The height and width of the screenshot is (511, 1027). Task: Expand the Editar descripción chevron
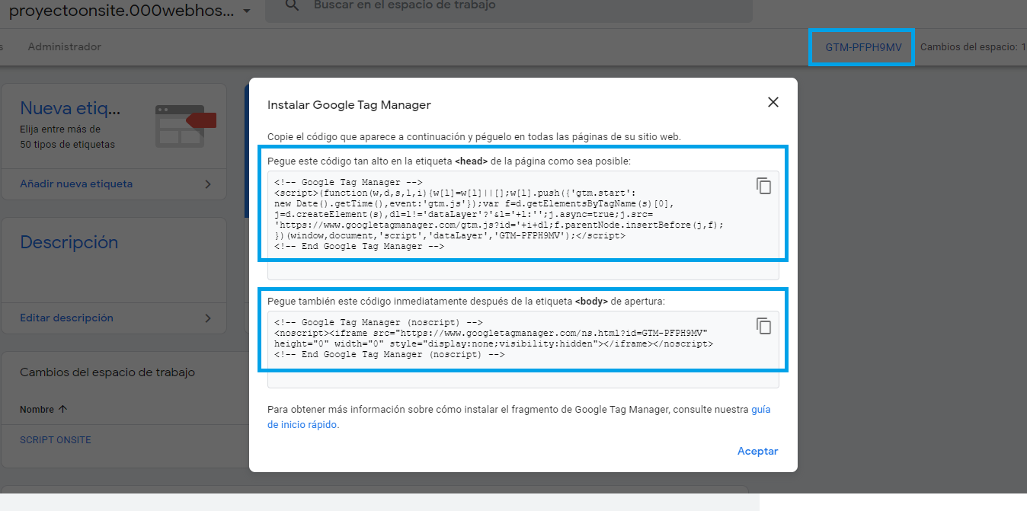coord(208,318)
